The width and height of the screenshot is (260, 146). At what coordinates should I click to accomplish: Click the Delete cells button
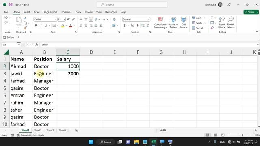click(x=197, y=23)
